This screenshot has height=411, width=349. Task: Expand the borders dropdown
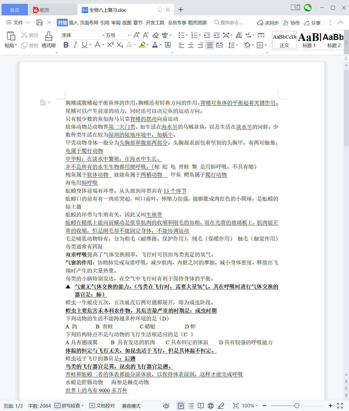(265, 45)
